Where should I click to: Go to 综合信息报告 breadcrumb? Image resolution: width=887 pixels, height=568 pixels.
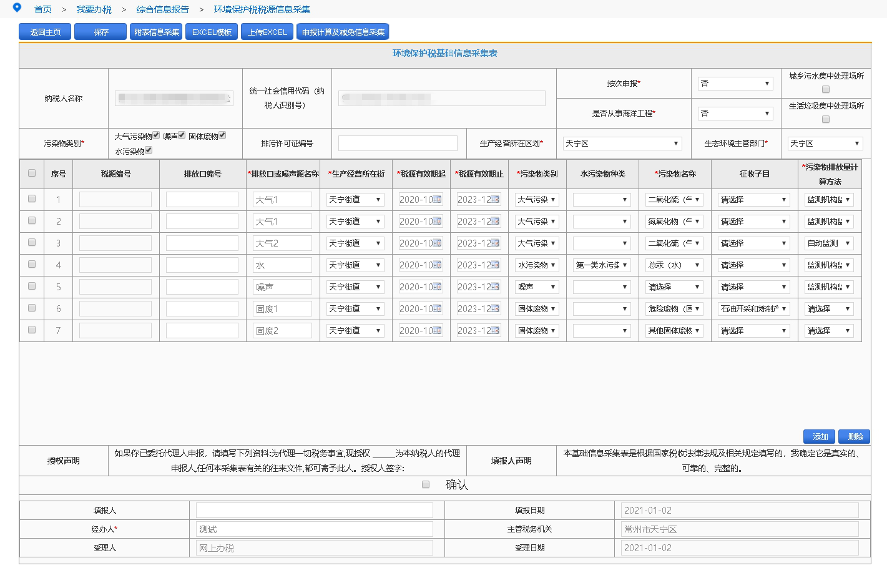click(x=162, y=9)
